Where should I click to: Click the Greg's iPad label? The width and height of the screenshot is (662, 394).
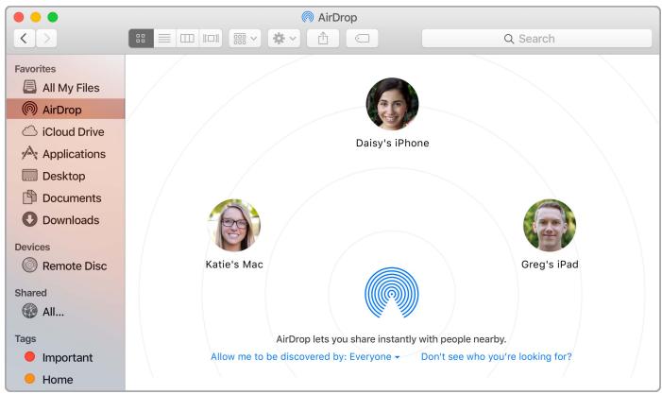click(550, 265)
